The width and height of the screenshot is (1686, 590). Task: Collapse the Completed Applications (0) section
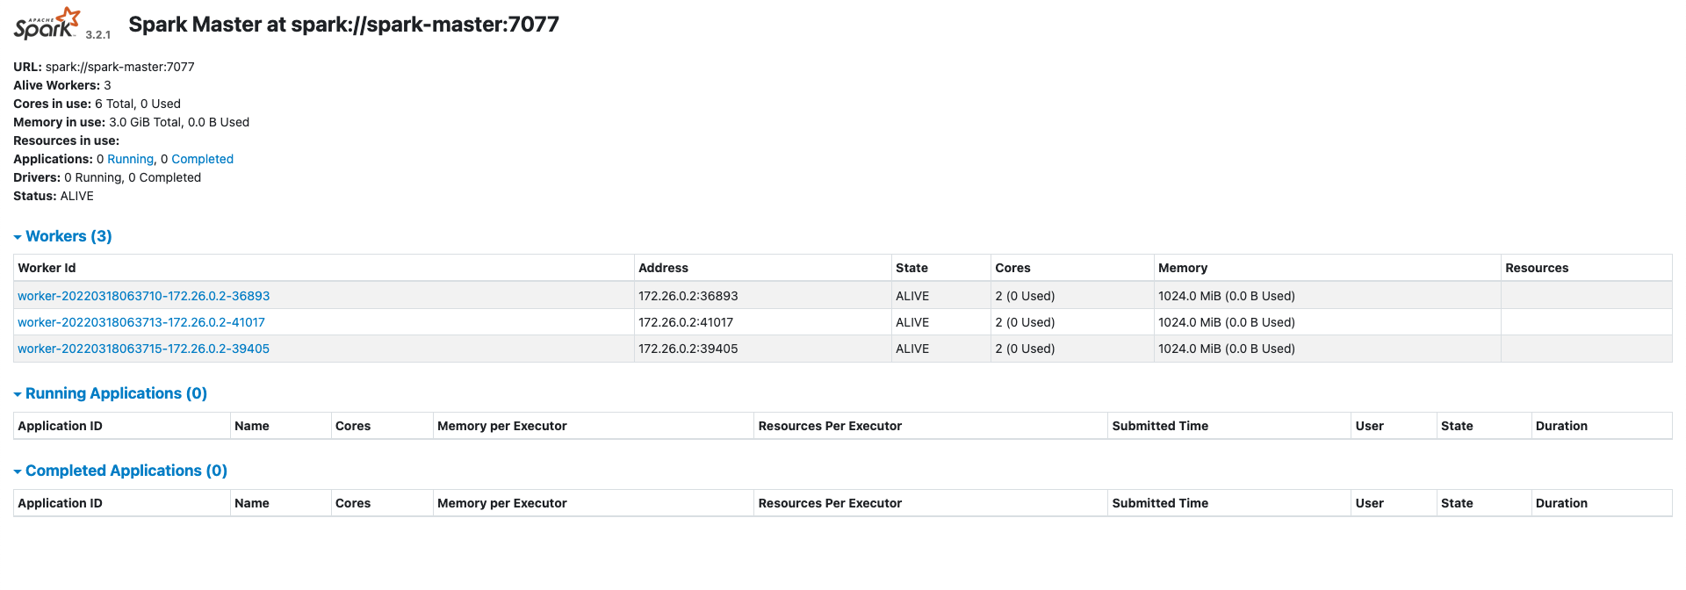[x=120, y=471]
